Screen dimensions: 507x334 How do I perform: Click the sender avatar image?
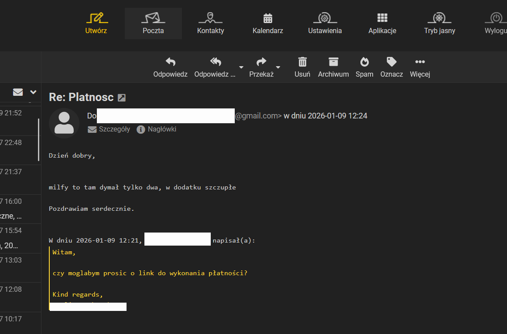click(x=64, y=123)
